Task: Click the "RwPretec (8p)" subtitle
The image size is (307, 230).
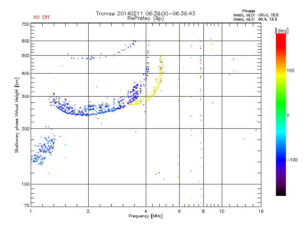Action: pos(145,18)
